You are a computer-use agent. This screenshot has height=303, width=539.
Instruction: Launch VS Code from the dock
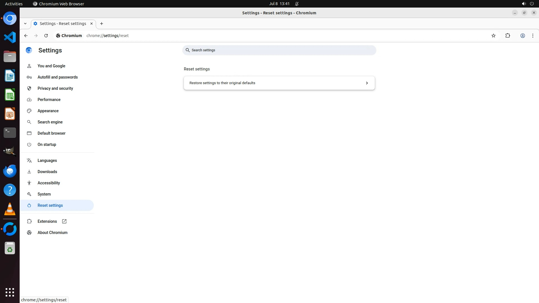pyautogui.click(x=10, y=37)
